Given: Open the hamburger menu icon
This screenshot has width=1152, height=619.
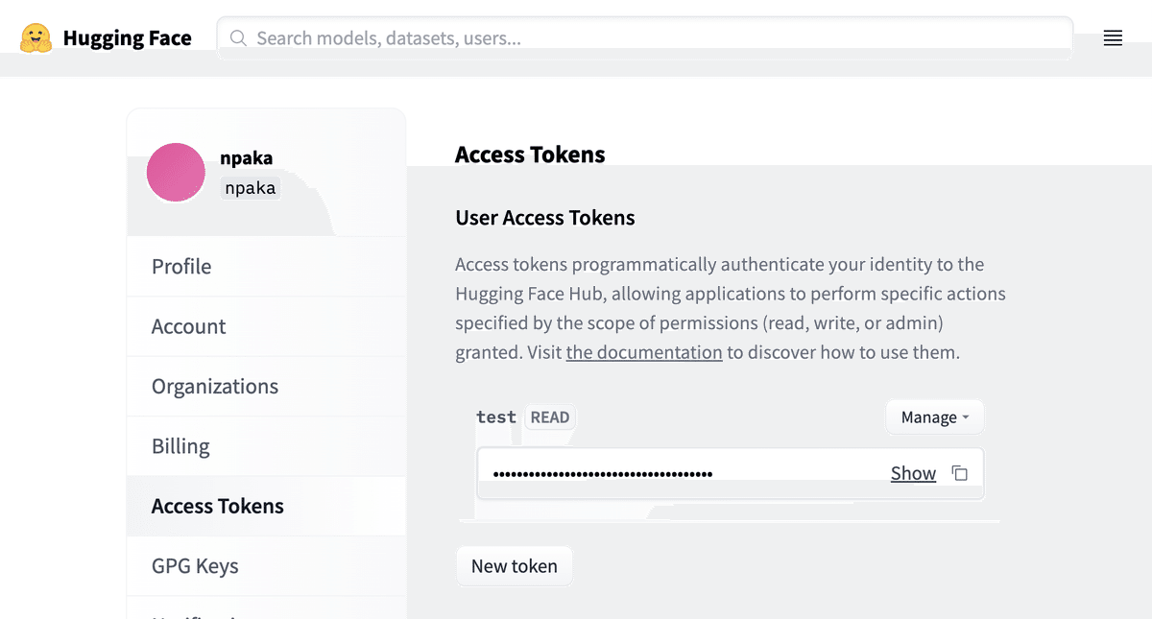Looking at the screenshot, I should pyautogui.click(x=1113, y=38).
